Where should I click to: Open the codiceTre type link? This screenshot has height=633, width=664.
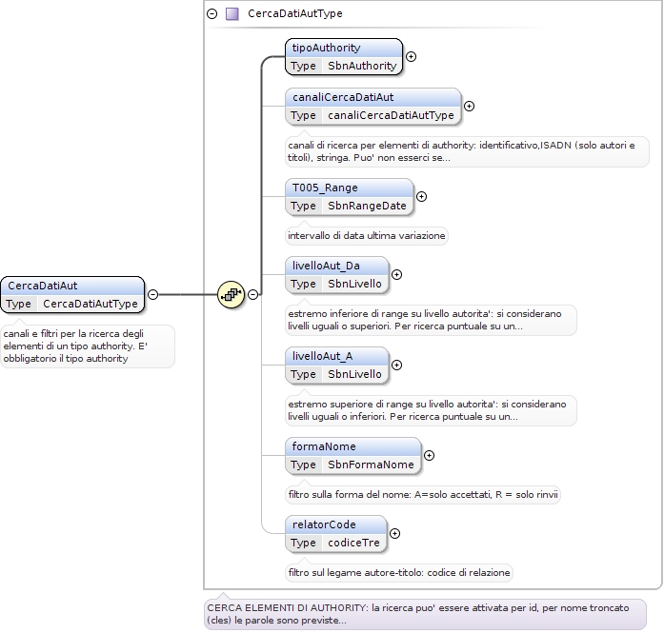pyautogui.click(x=353, y=543)
